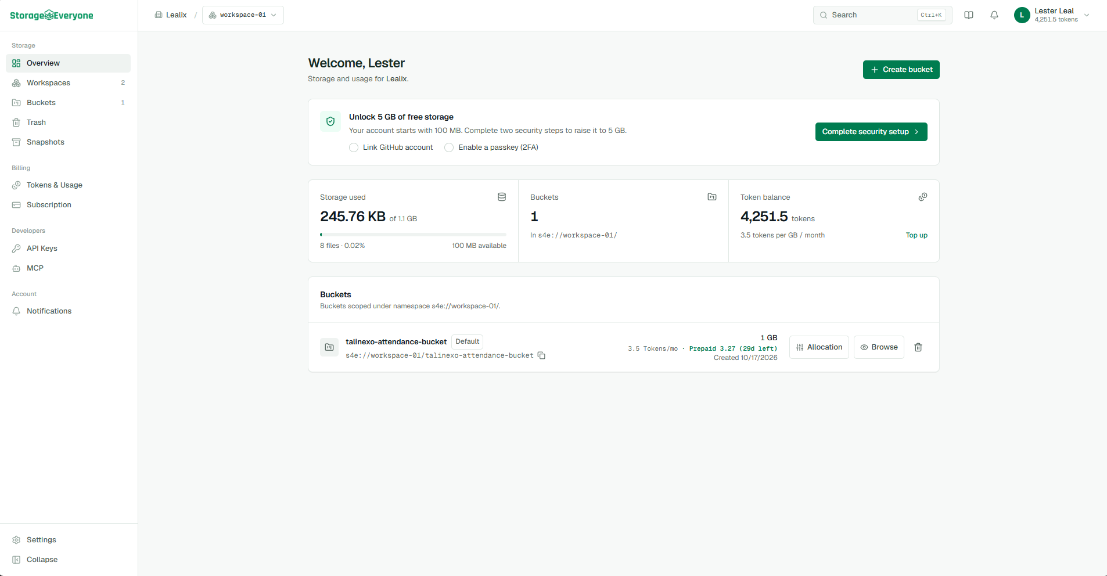Click the 245.76 KB storage value
Image resolution: width=1107 pixels, height=576 pixels.
[353, 217]
